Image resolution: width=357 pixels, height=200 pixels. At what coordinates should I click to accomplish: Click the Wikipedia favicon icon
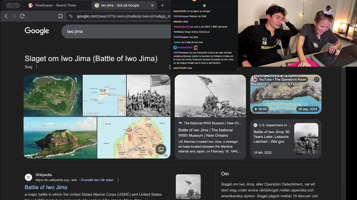coord(28,177)
